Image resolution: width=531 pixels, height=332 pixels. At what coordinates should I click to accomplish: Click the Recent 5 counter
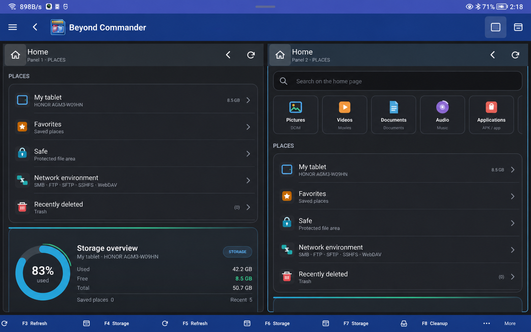point(241,300)
